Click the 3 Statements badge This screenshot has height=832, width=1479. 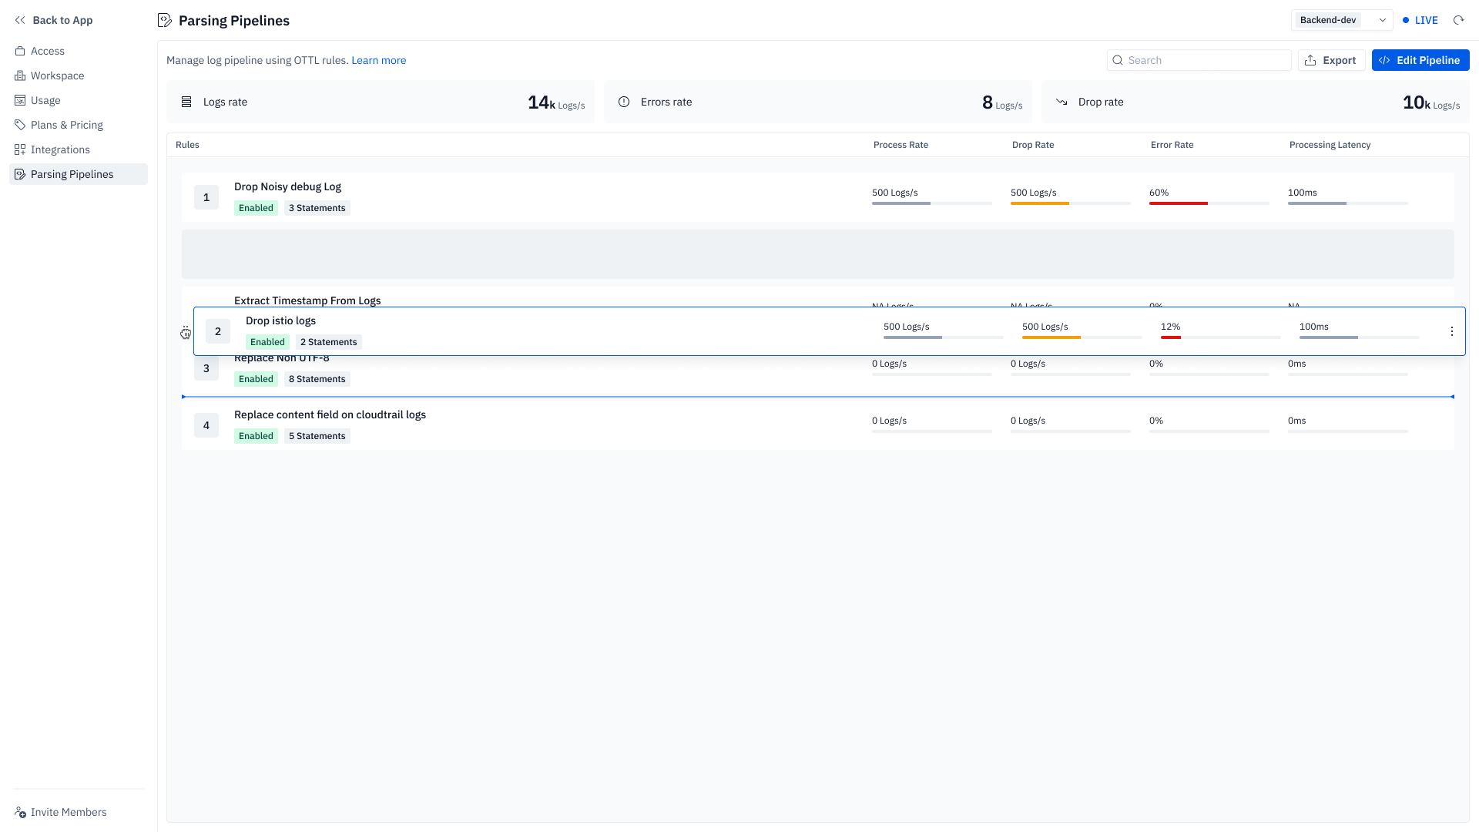[x=317, y=208]
